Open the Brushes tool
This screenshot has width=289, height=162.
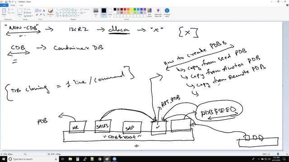click(x=50, y=12)
